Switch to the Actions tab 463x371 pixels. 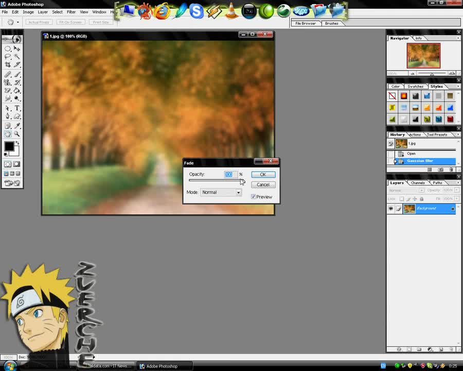(x=415, y=134)
